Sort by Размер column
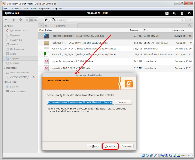Screen dimensions: 195x160 point(136,30)
